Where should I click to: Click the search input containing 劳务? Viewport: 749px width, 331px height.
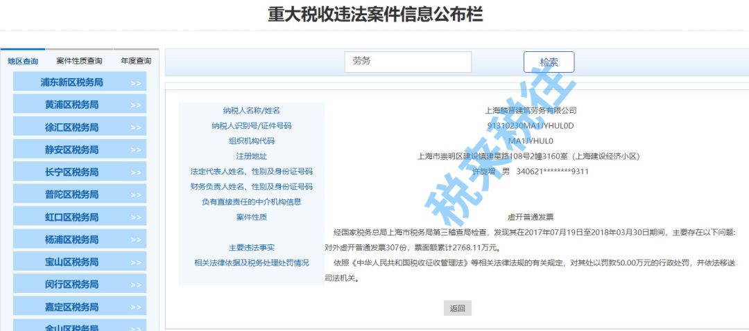(x=408, y=62)
